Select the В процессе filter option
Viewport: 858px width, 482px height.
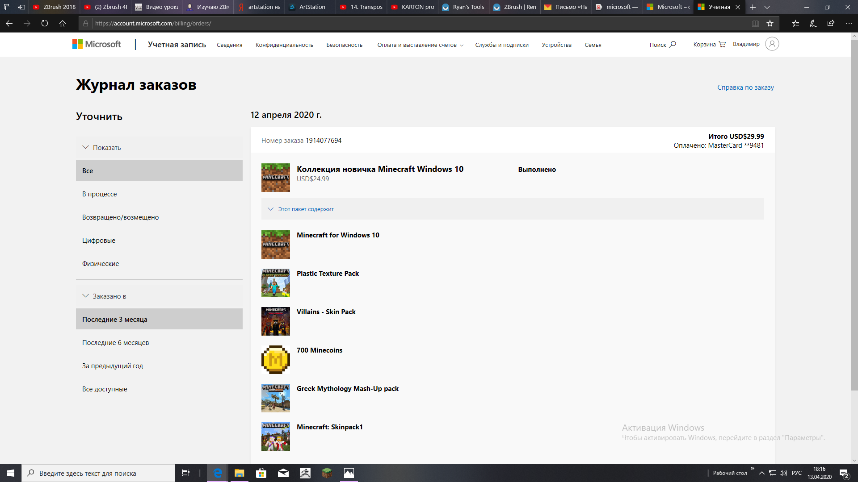[x=159, y=194]
